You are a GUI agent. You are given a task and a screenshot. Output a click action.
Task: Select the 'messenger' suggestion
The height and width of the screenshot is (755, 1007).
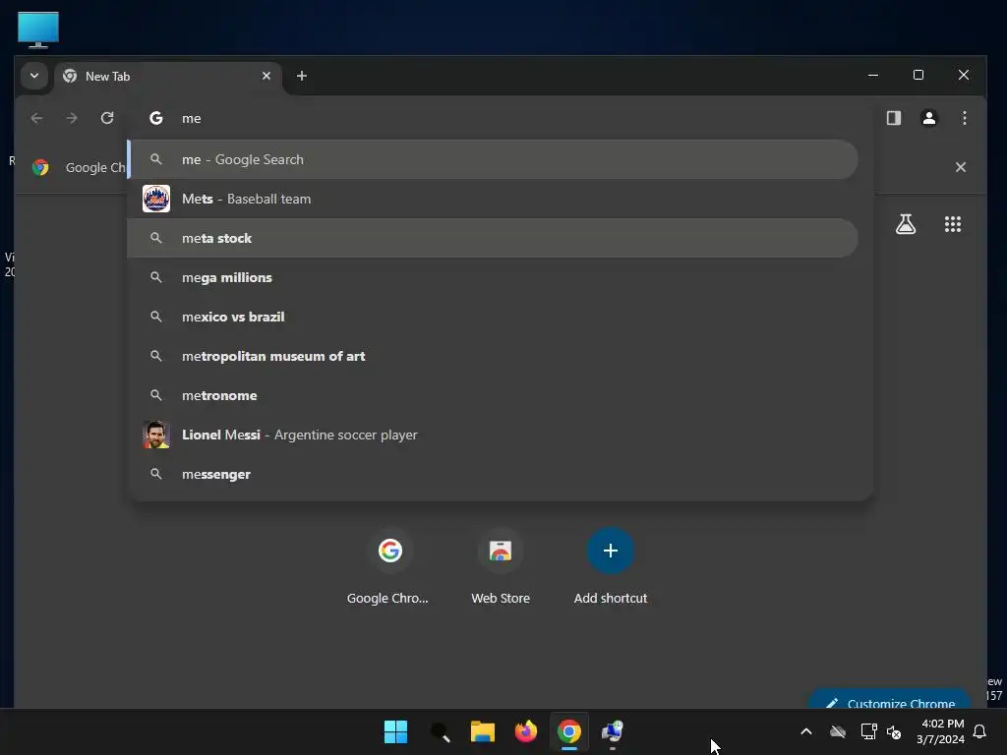[493, 474]
